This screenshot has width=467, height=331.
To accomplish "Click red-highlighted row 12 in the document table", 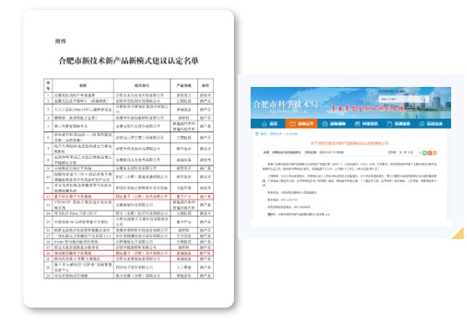I will pyautogui.click(x=129, y=196).
